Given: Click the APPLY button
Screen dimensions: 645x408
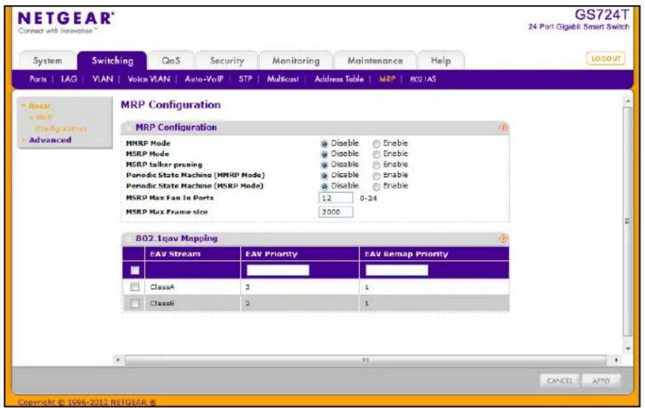Looking at the screenshot, I should click(601, 381).
